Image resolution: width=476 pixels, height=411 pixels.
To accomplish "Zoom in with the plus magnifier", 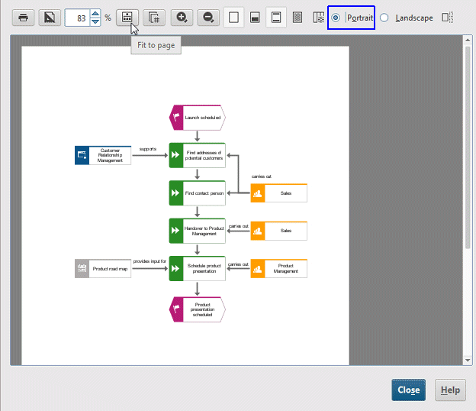I will (x=182, y=18).
